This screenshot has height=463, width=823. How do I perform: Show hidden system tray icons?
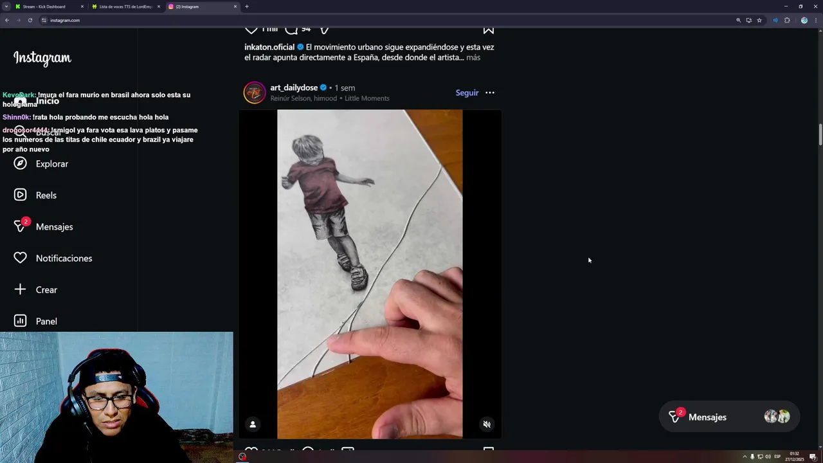coord(745,457)
